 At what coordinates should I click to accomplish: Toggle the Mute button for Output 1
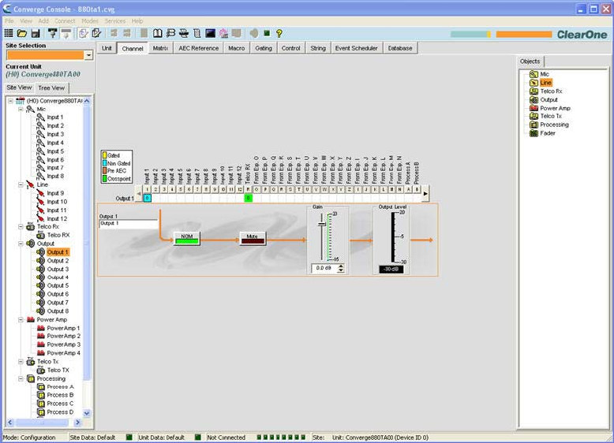click(x=253, y=239)
